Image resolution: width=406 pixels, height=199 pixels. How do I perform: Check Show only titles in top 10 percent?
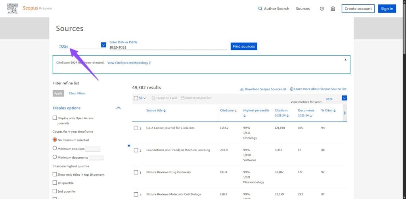[x=55, y=174]
